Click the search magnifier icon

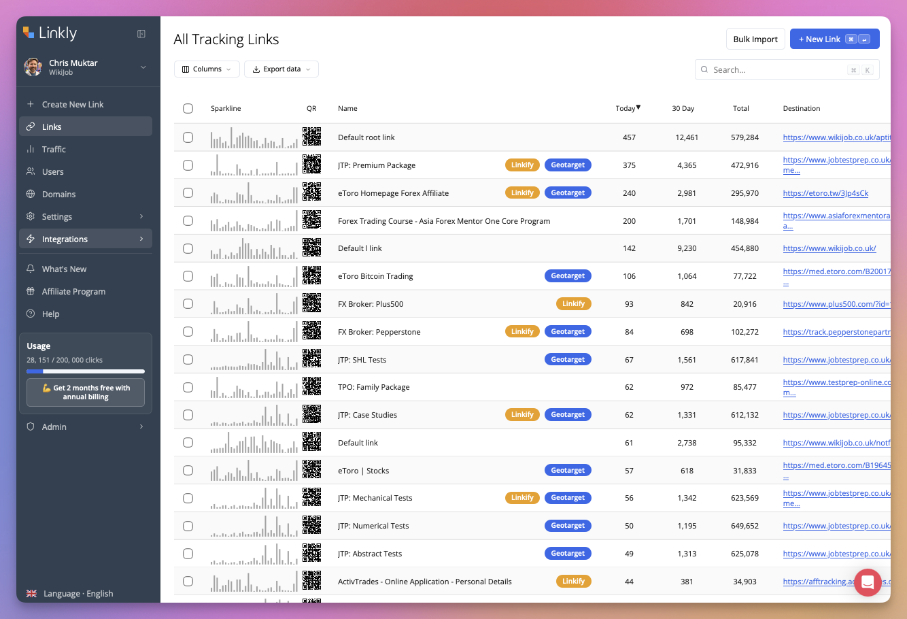pyautogui.click(x=704, y=69)
